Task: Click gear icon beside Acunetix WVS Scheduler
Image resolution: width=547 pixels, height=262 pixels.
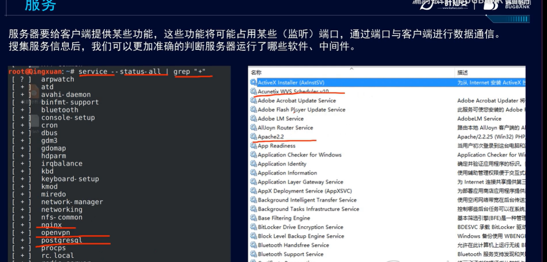Action: (x=253, y=91)
